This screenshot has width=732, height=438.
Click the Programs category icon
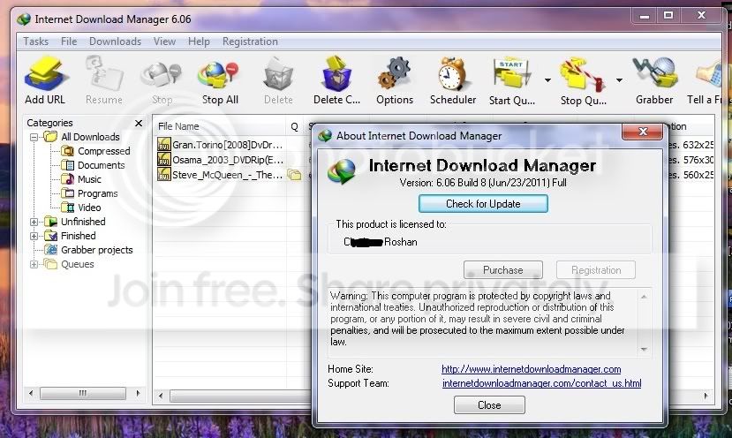pos(68,193)
